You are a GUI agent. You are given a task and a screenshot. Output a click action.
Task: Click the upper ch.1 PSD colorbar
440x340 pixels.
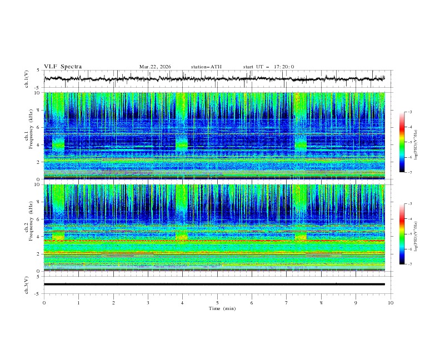tap(402, 142)
